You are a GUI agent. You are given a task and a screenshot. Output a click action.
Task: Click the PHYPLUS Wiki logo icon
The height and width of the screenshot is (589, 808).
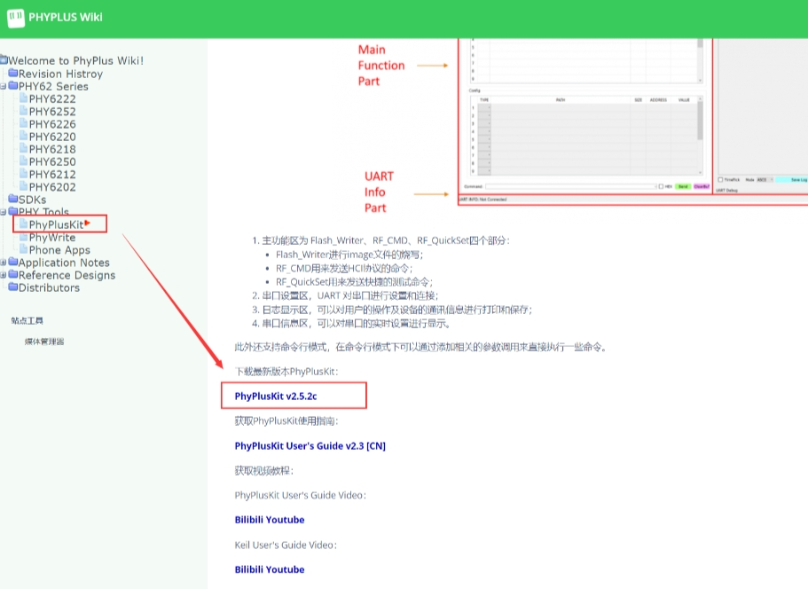[x=16, y=18]
